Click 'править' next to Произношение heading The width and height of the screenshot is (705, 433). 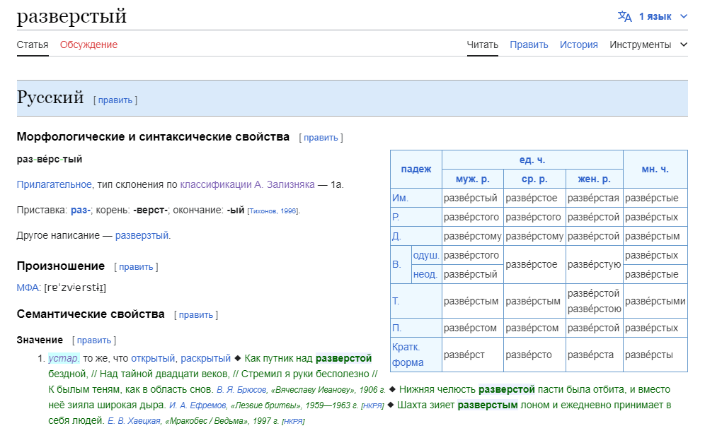(x=136, y=266)
